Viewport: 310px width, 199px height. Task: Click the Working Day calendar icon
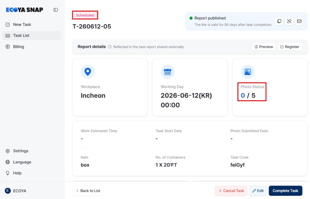(x=167, y=72)
